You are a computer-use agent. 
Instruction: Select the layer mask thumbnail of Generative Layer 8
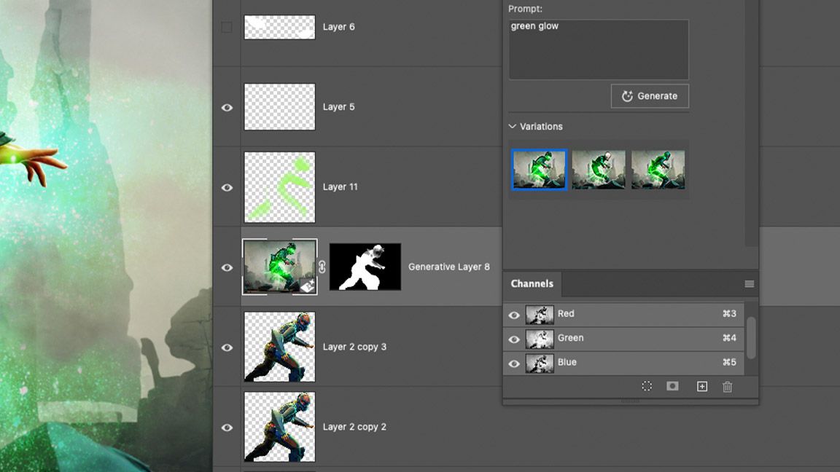[x=365, y=267]
